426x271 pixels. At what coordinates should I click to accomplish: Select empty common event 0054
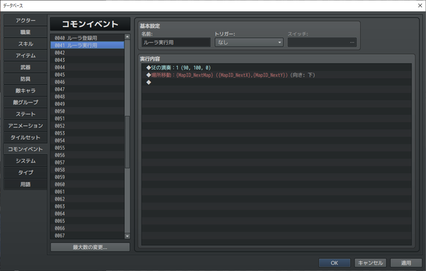(87, 140)
